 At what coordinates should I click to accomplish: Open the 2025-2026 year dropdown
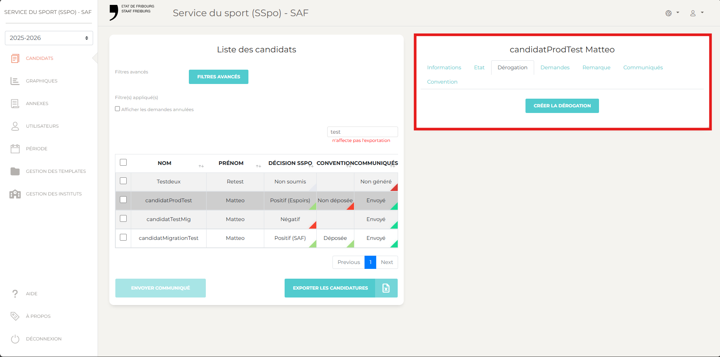[x=49, y=38]
